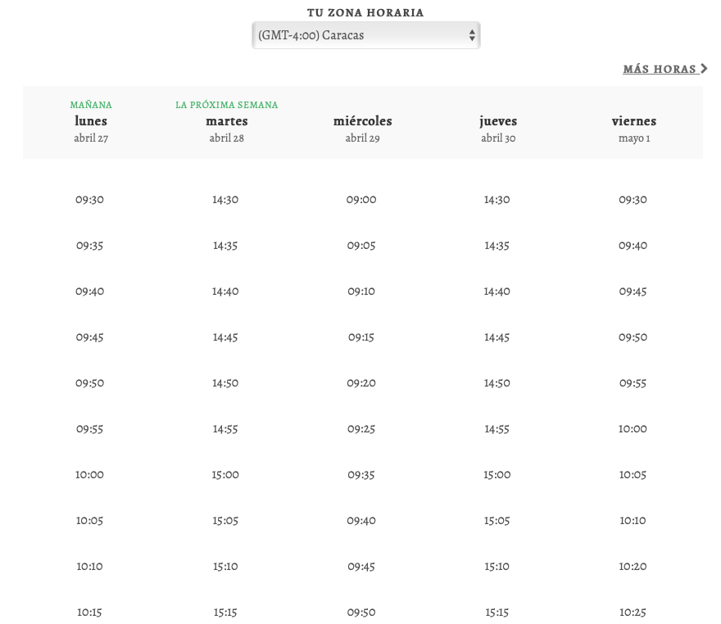The height and width of the screenshot is (624, 721).
Task: Click the MAÑANA label above lunes
Action: [x=90, y=105]
